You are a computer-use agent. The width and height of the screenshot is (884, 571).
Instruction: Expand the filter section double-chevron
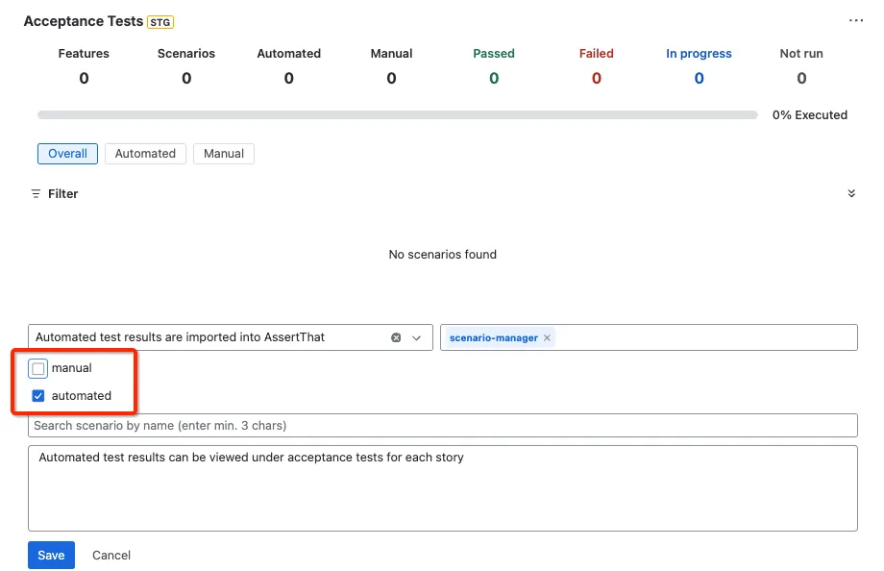(x=851, y=193)
